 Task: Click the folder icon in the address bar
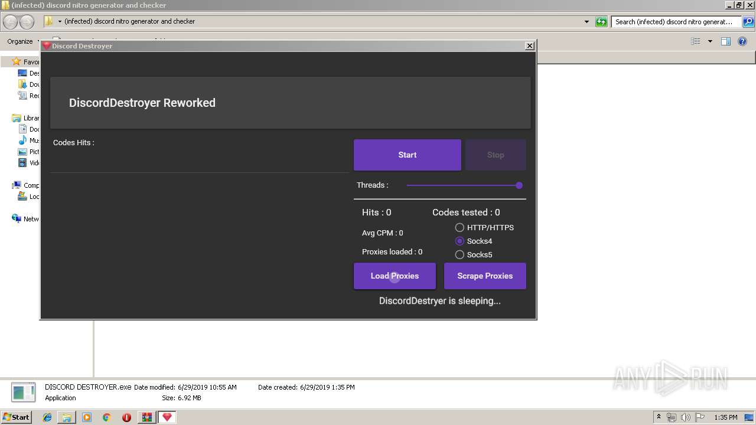click(x=49, y=21)
